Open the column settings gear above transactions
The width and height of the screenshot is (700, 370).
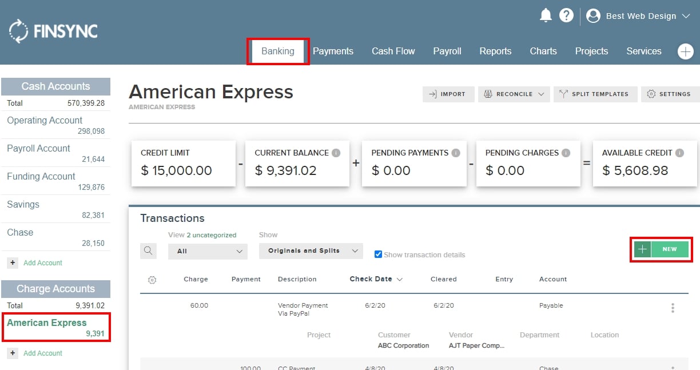coord(152,279)
